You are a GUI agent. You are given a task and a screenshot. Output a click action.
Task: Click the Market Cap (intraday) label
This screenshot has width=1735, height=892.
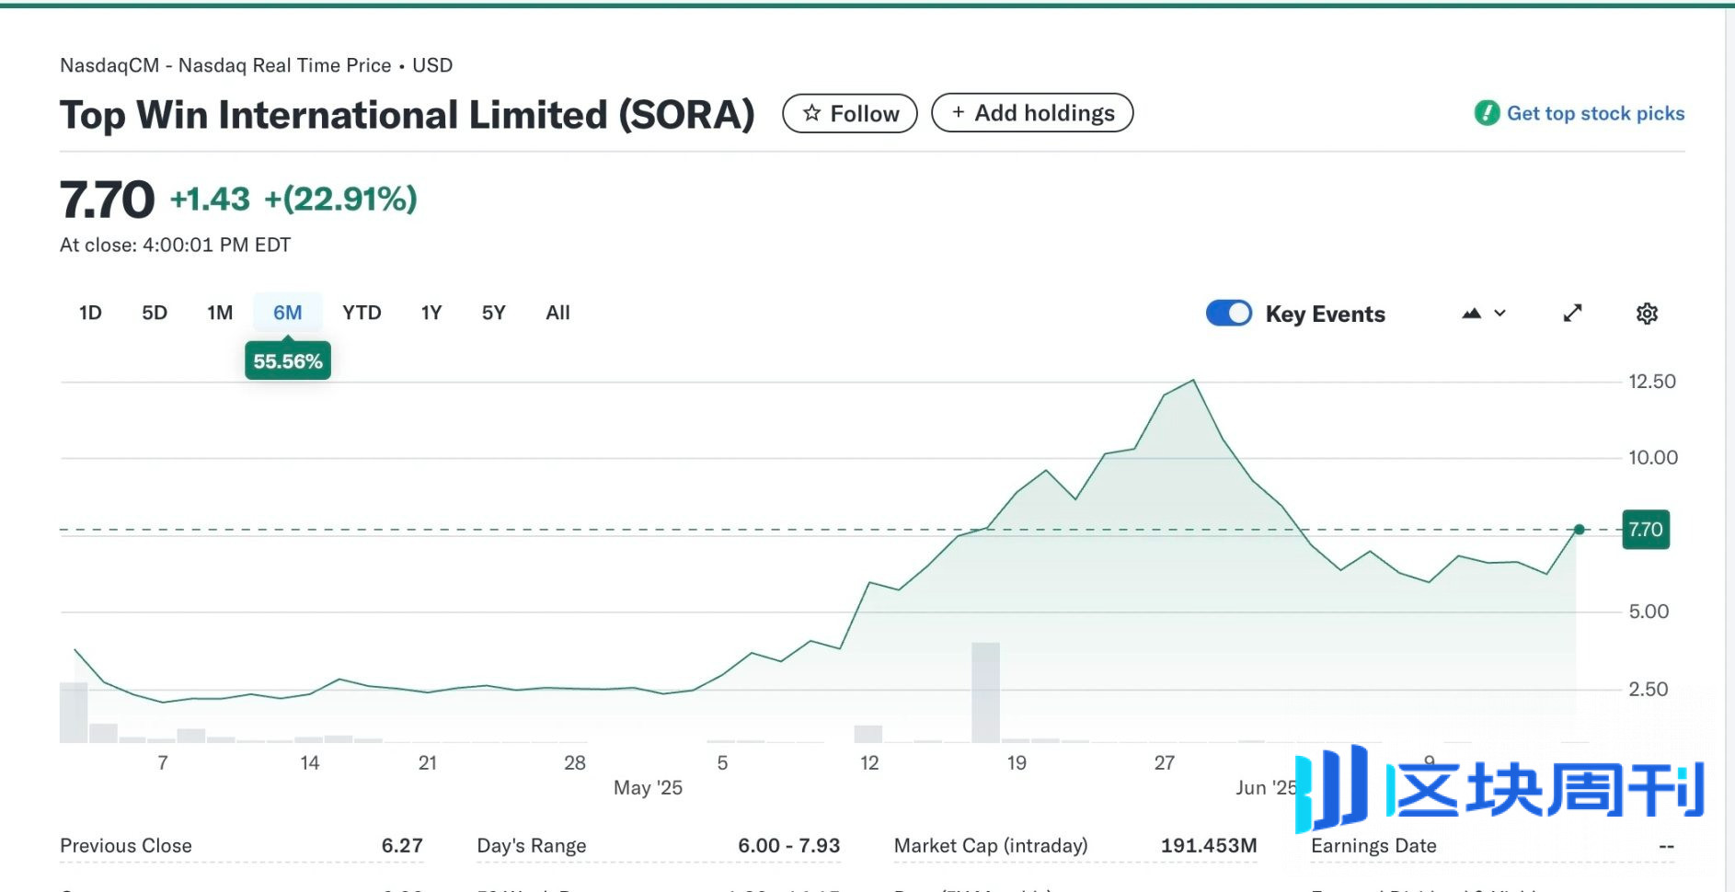[x=991, y=845]
